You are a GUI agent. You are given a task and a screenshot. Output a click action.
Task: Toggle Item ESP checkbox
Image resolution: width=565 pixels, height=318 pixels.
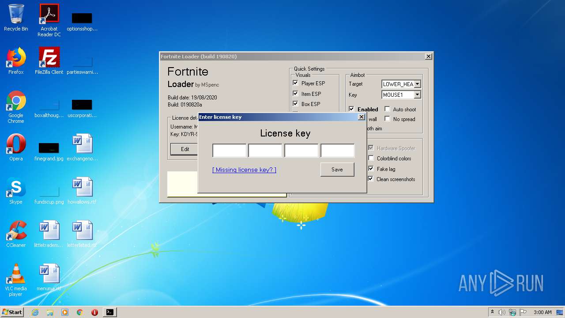pyautogui.click(x=296, y=94)
